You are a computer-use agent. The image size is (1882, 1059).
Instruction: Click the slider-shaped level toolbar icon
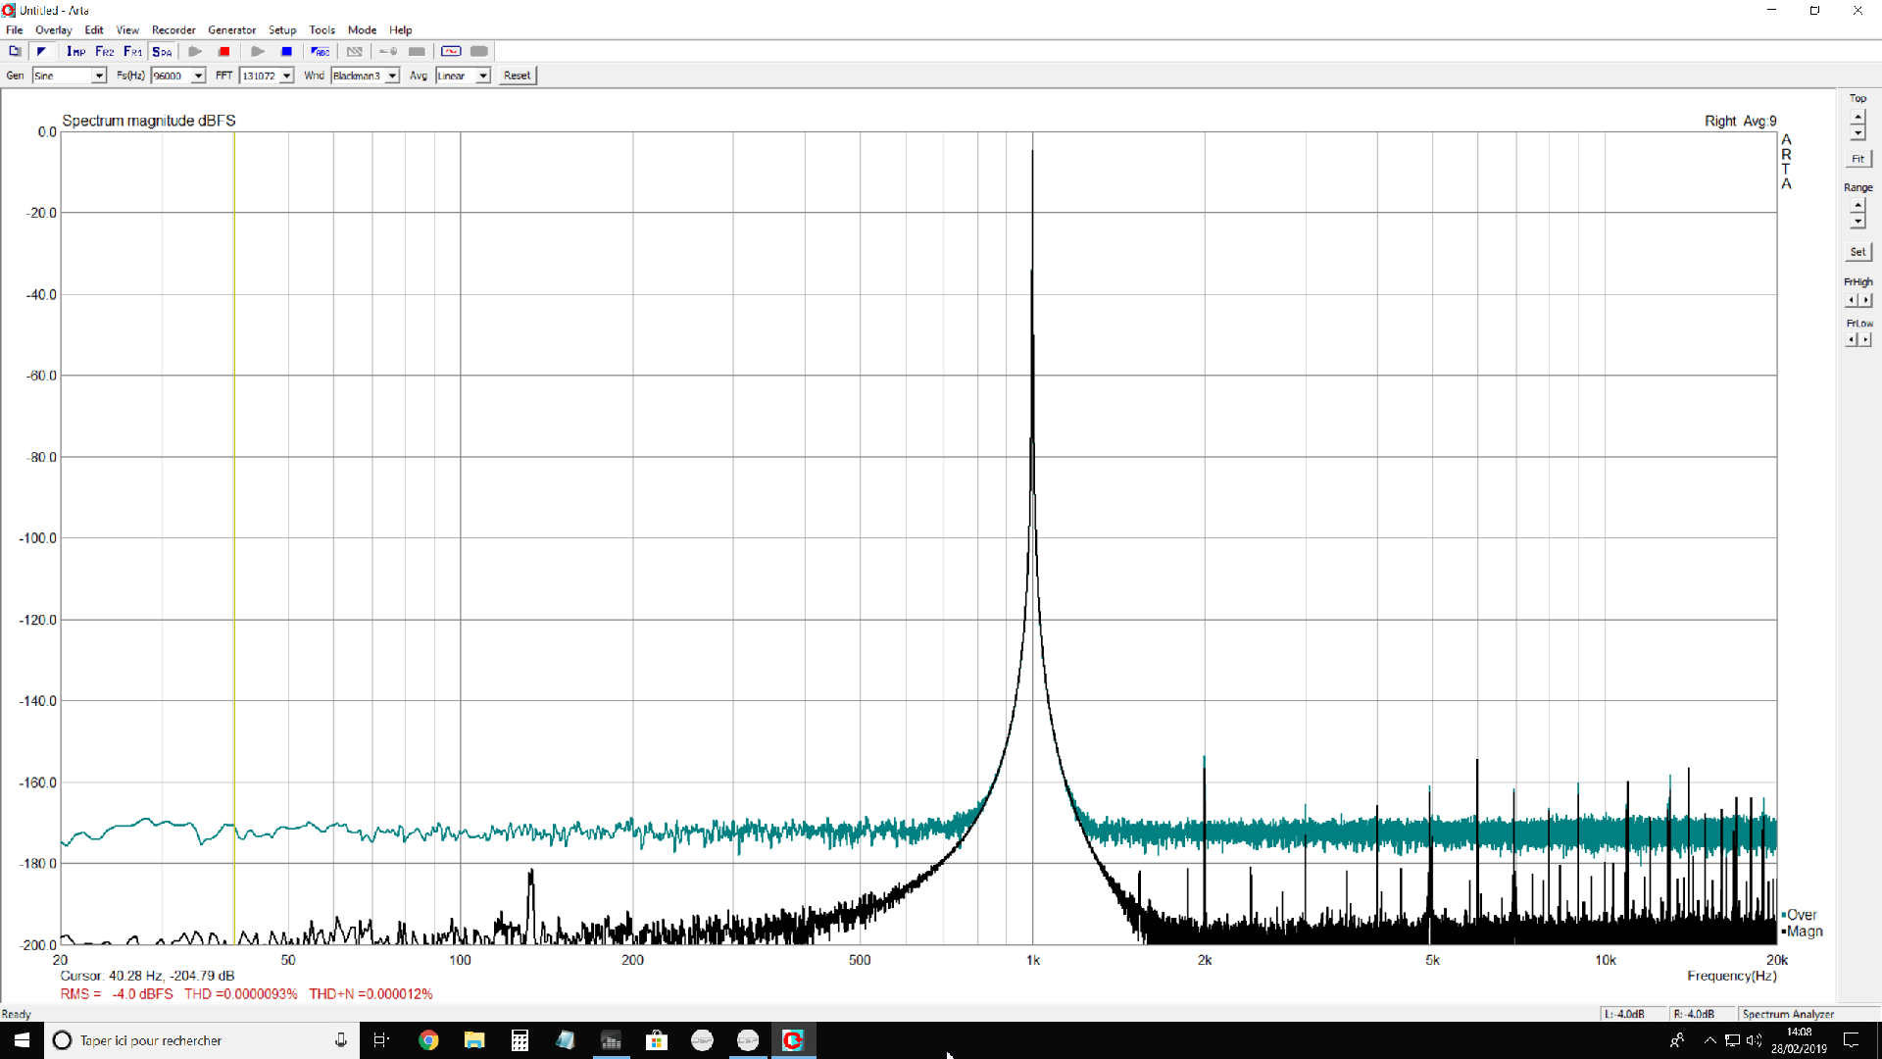coord(388,51)
